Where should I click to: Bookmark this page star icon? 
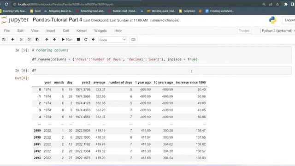277,4
